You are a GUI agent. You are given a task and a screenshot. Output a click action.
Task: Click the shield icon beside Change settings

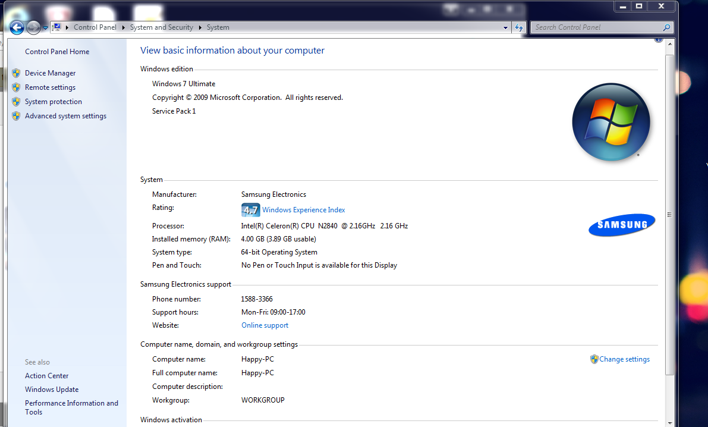[594, 359]
